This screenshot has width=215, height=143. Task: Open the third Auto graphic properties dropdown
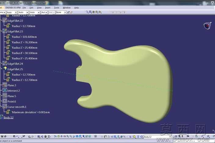[x=35, y=13]
